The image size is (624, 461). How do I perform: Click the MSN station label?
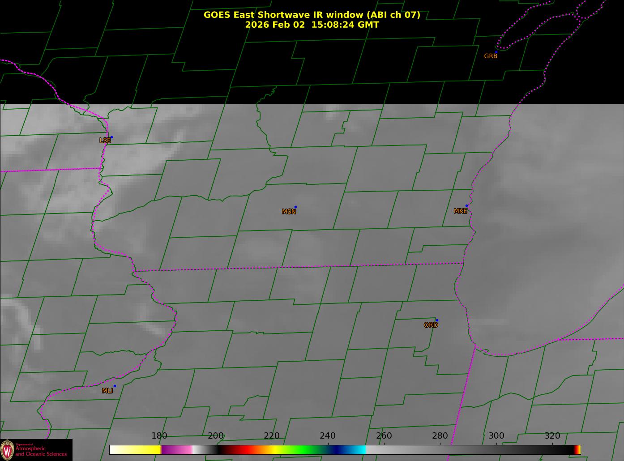(x=289, y=212)
